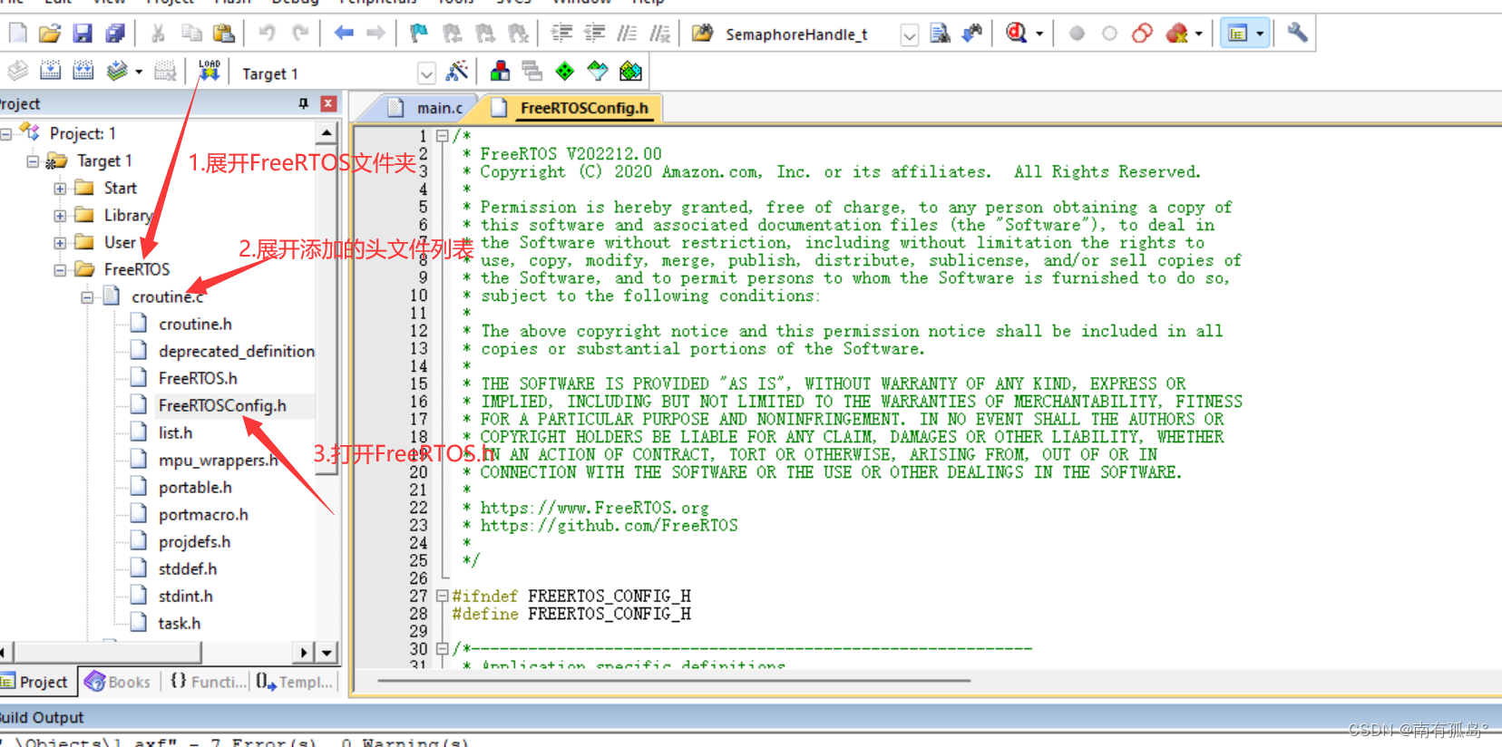Screen dimensions: 1502x747
Task: Open Find in Files
Action: pos(702,34)
